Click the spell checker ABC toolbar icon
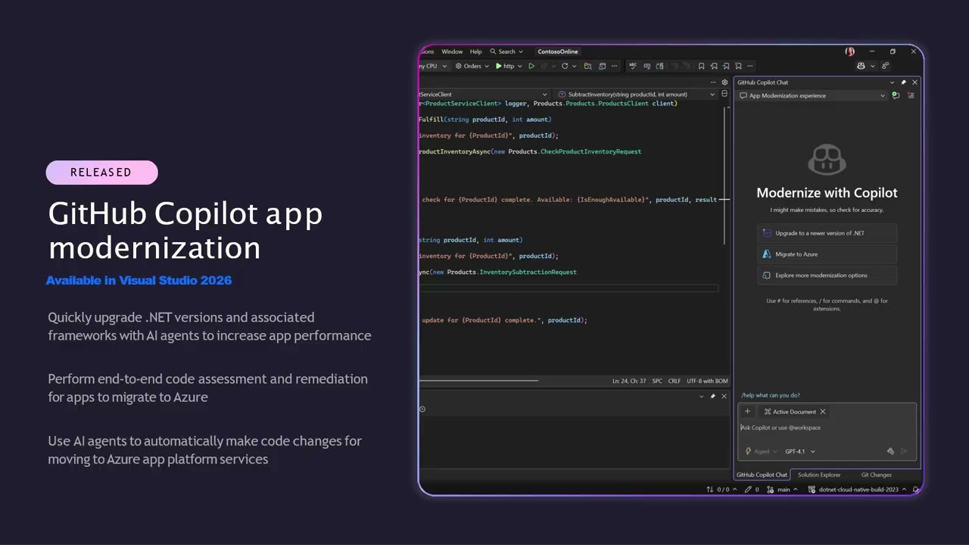Screen dimensions: 969x545 click(x=633, y=66)
